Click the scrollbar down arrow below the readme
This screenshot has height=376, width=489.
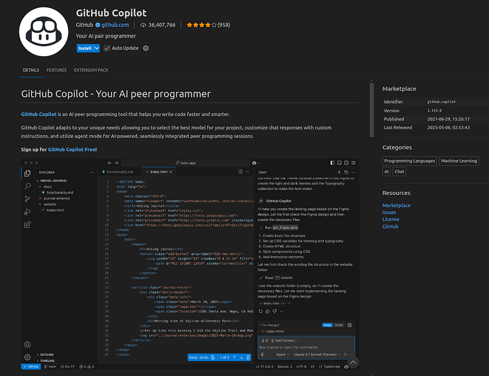coord(372,374)
